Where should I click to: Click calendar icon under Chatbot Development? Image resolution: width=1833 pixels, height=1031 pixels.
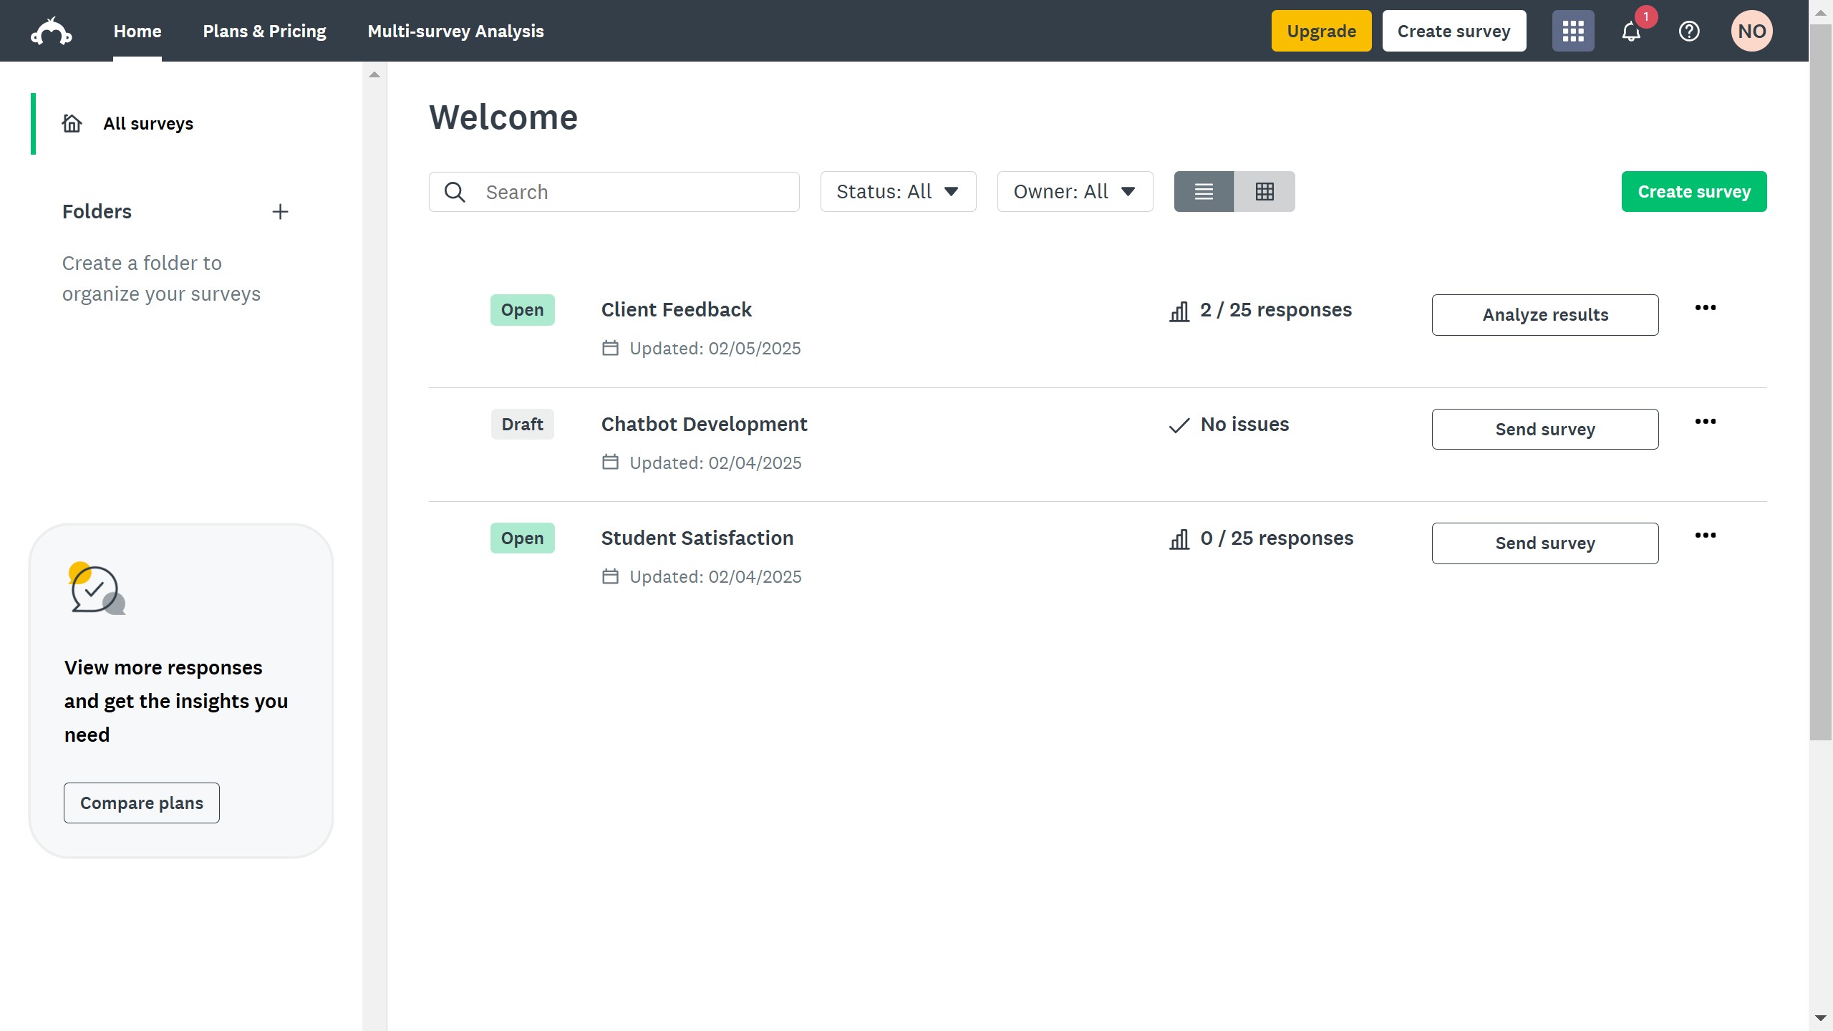[x=610, y=463]
